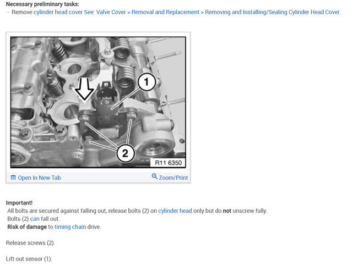The height and width of the screenshot is (266, 358).
Task: Click 'Valve Cover' in the breadcrumb link
Action: coord(111,12)
